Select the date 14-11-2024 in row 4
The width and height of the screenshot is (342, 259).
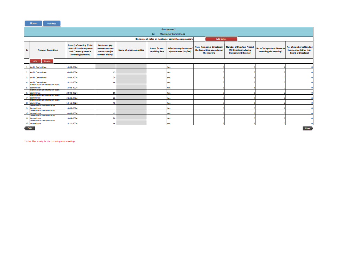(x=80, y=82)
